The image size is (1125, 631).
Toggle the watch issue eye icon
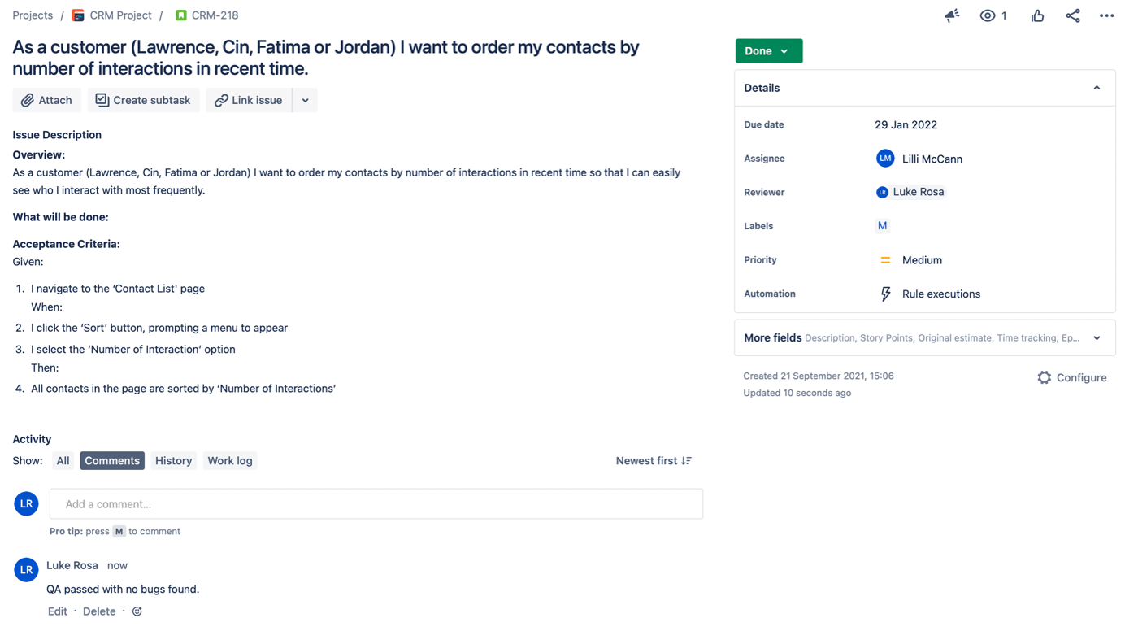click(x=987, y=15)
